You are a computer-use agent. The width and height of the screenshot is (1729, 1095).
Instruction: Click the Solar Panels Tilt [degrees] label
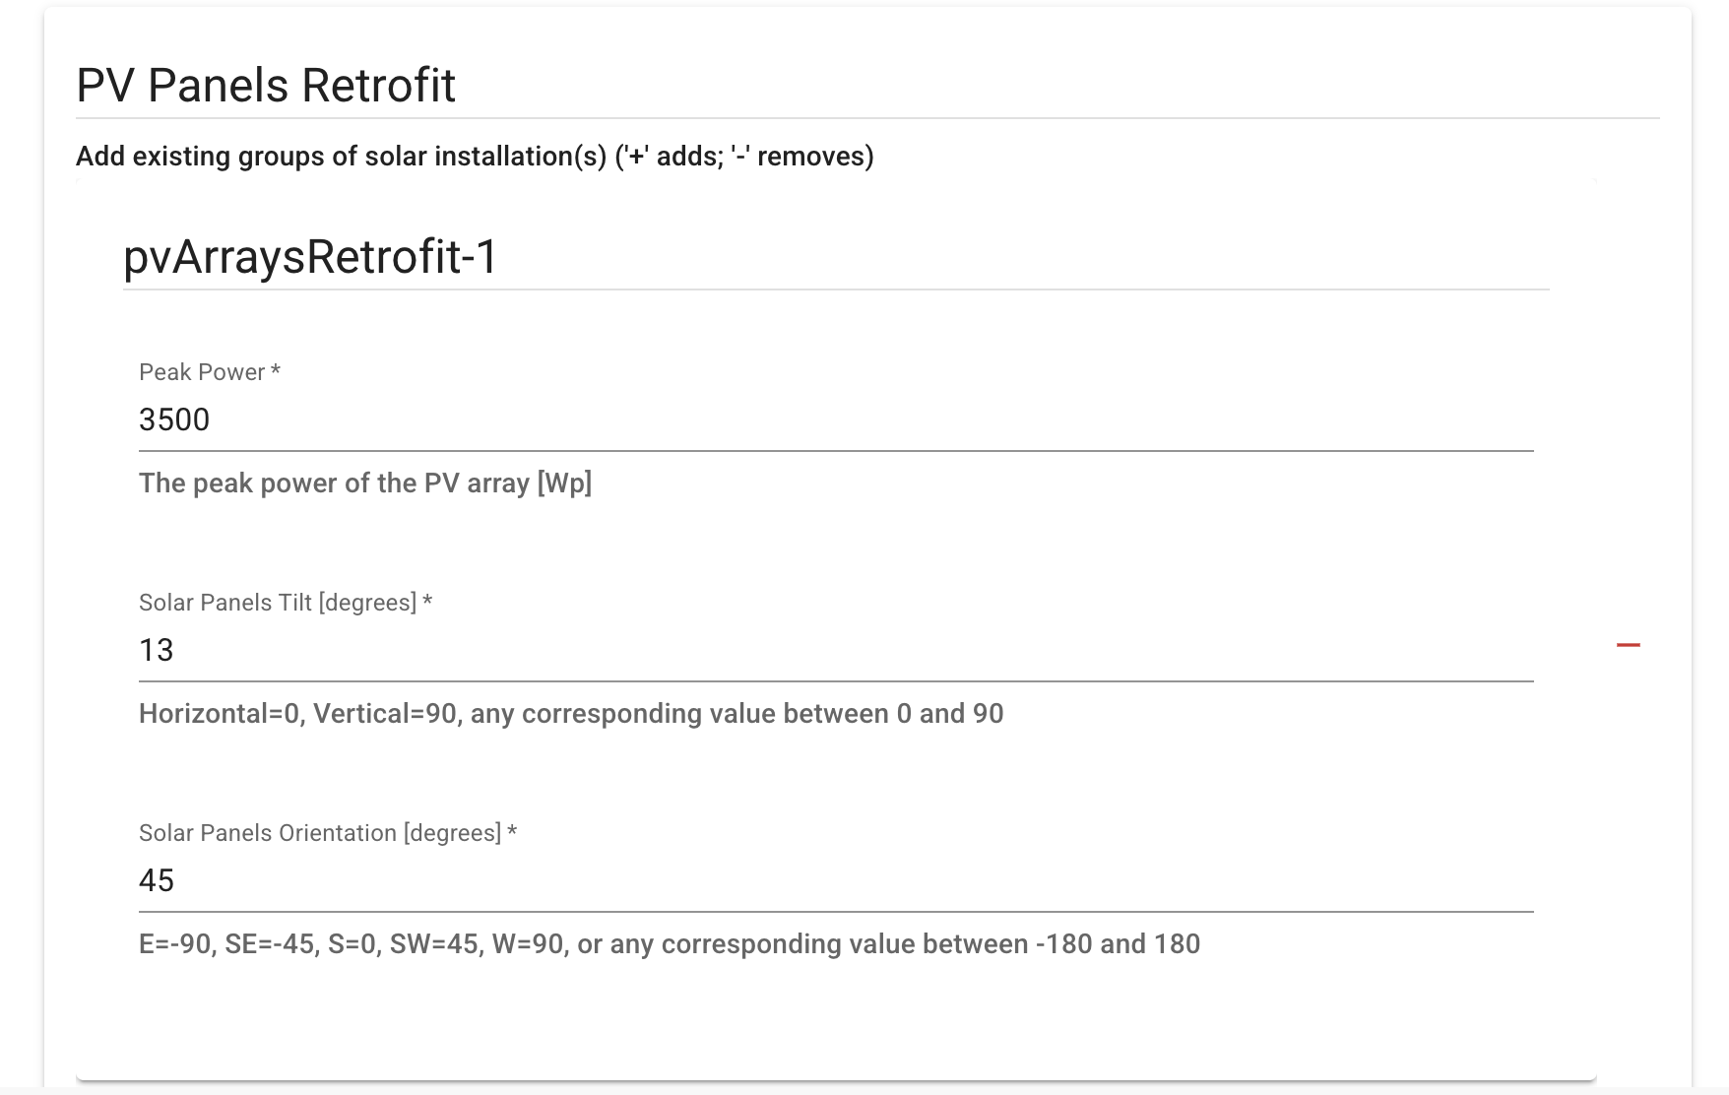pos(278,603)
